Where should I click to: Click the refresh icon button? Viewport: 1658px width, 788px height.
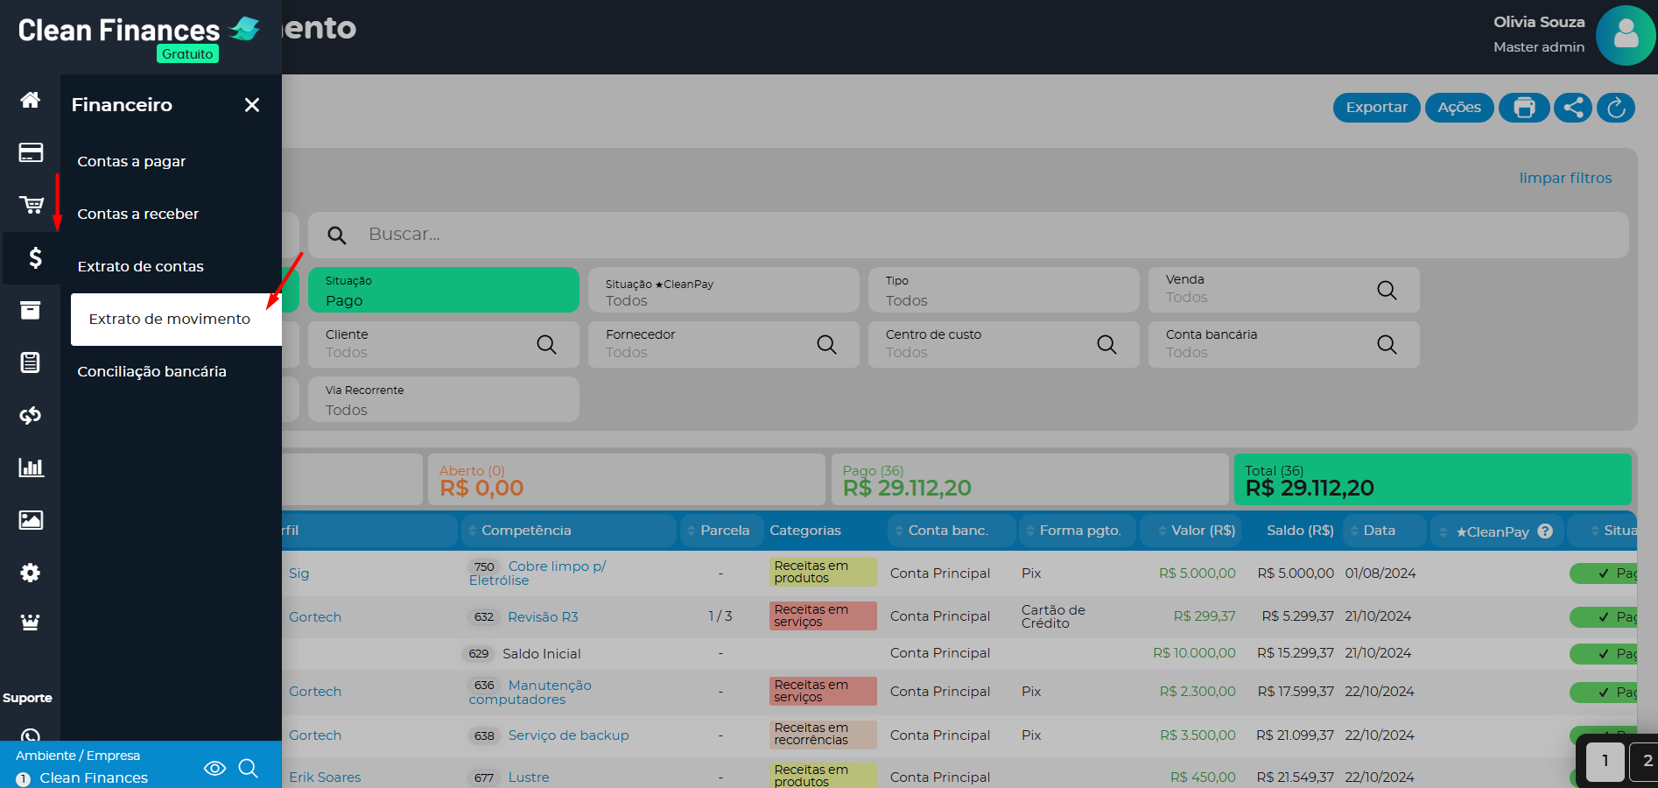pyautogui.click(x=1616, y=108)
